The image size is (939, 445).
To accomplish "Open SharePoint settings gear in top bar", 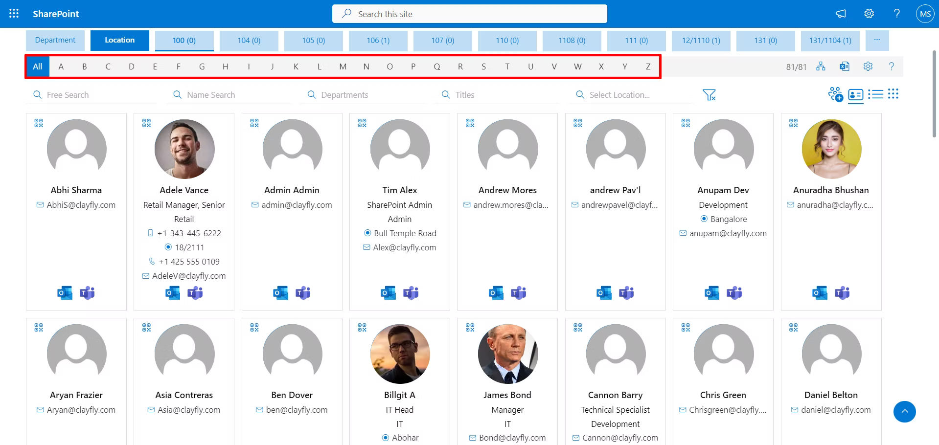I will [869, 14].
